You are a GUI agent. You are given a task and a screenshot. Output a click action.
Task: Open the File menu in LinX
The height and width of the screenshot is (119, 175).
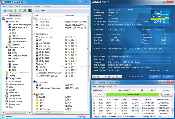click(x=94, y=86)
